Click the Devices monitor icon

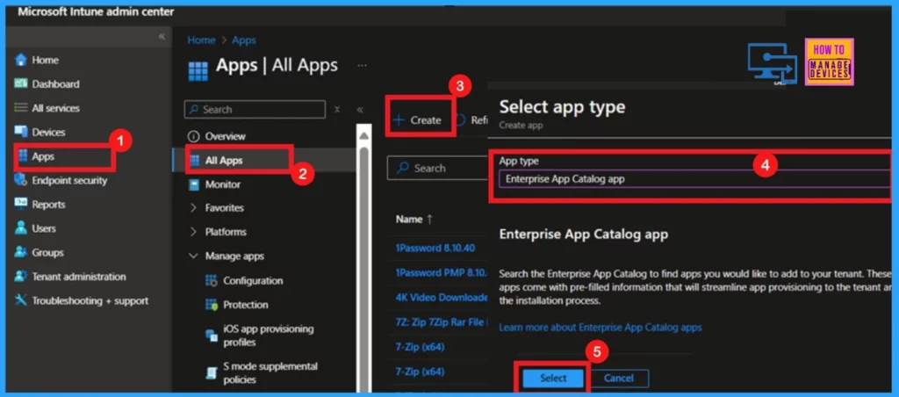pos(21,132)
